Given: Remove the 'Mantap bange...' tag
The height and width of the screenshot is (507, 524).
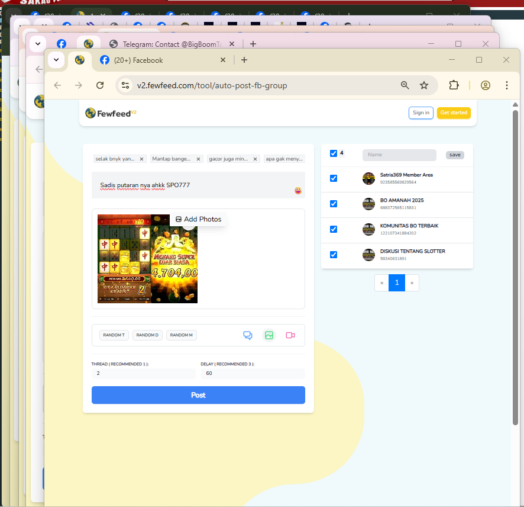Looking at the screenshot, I should (x=198, y=159).
